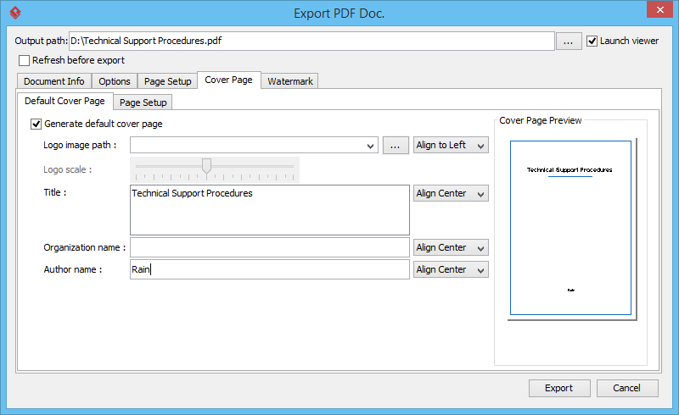Browse for output path with ellipsis button
The image size is (679, 415).
pos(569,41)
